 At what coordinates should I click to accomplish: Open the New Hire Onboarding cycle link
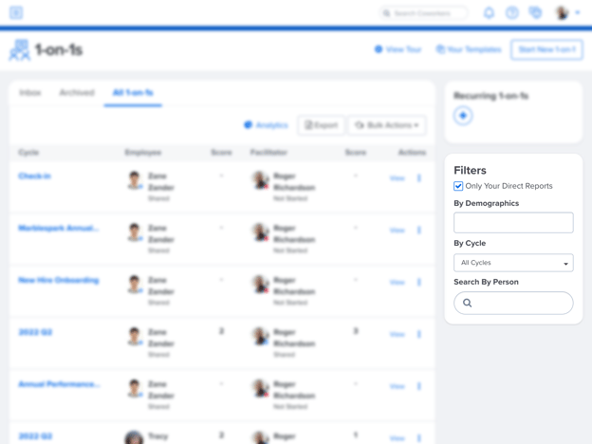[59, 280]
